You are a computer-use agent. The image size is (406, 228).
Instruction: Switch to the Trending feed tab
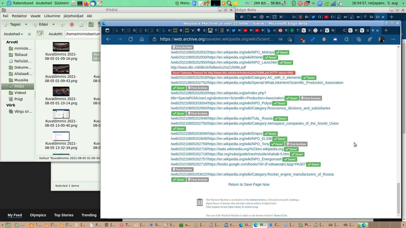89,215
